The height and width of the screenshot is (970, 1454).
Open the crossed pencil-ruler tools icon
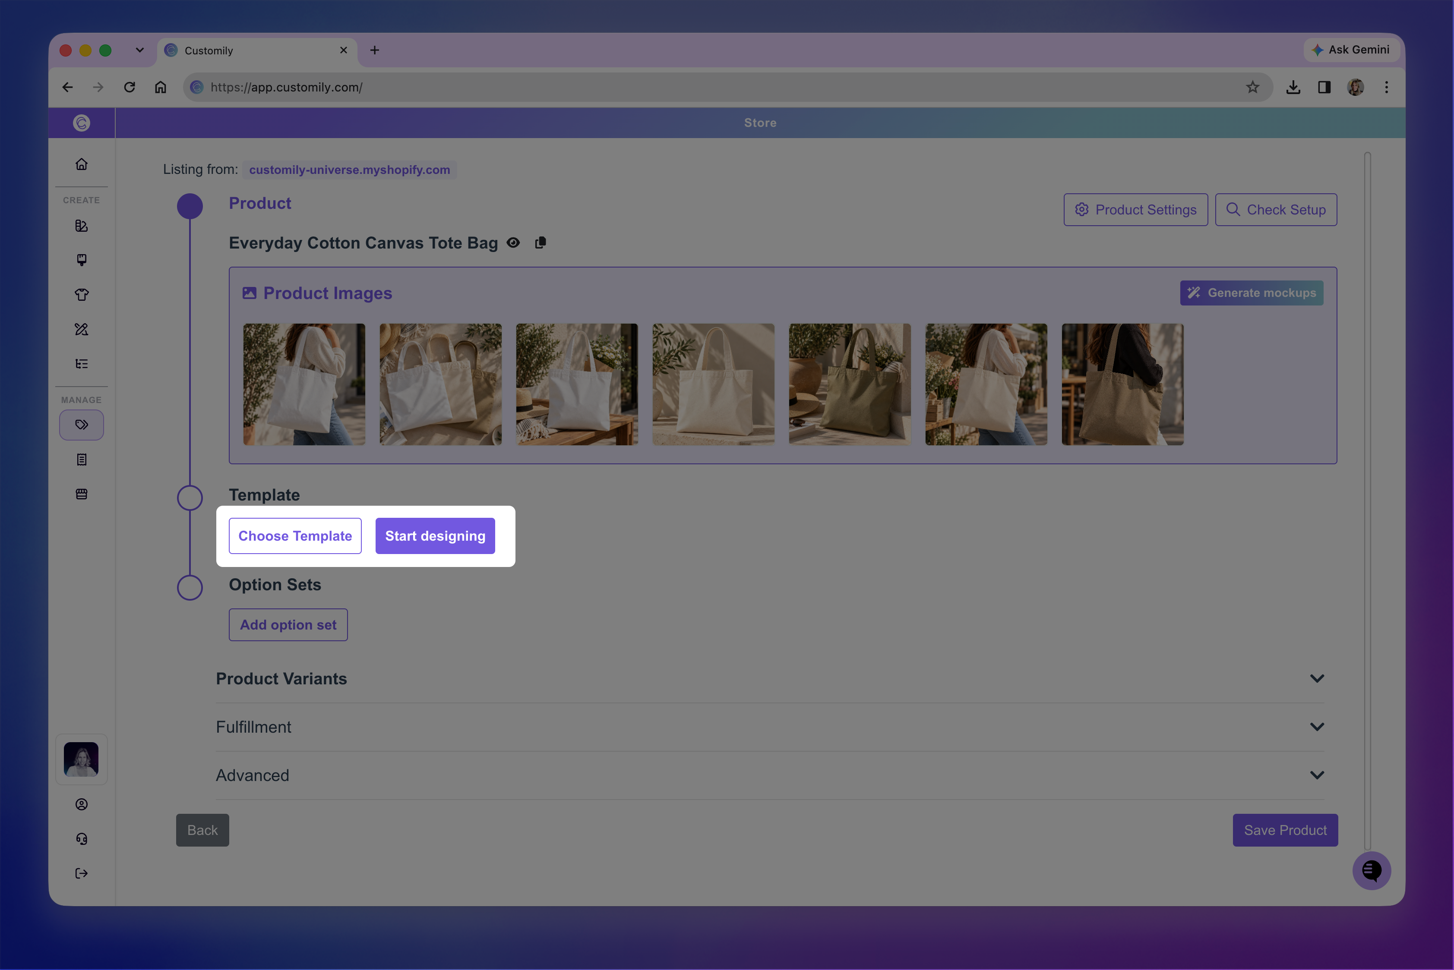[x=81, y=329]
